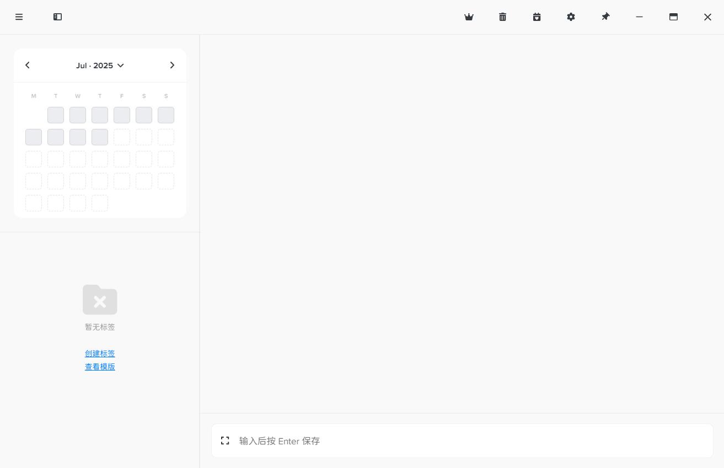Click the empty tags folder icon
The width and height of the screenshot is (724, 468).
pyautogui.click(x=100, y=300)
